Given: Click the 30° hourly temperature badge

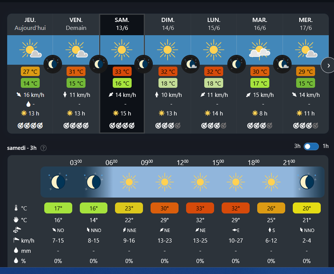Looking at the screenshot, I should 165,208.
